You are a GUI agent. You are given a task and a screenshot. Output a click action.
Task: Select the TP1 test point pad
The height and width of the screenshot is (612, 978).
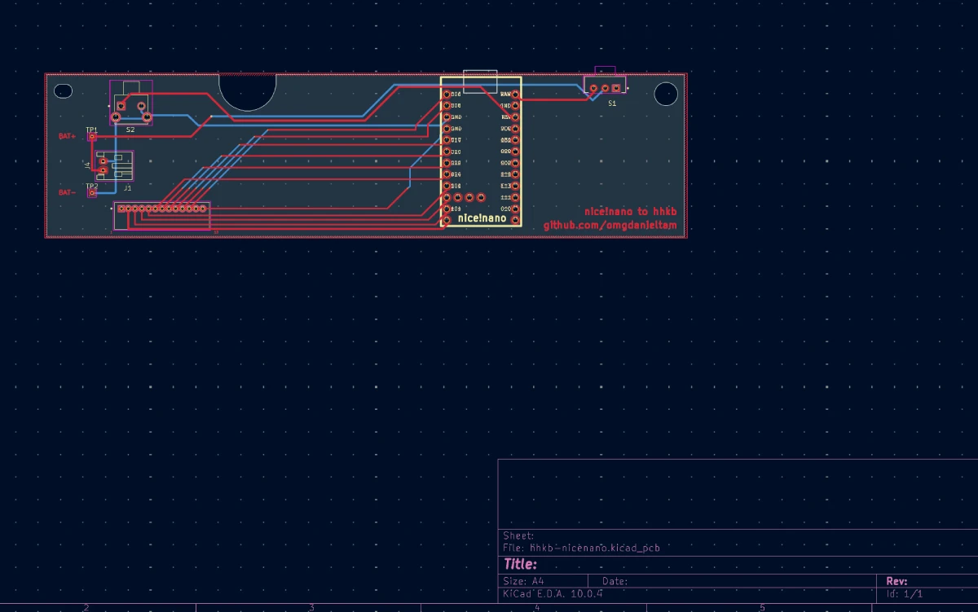(92, 137)
